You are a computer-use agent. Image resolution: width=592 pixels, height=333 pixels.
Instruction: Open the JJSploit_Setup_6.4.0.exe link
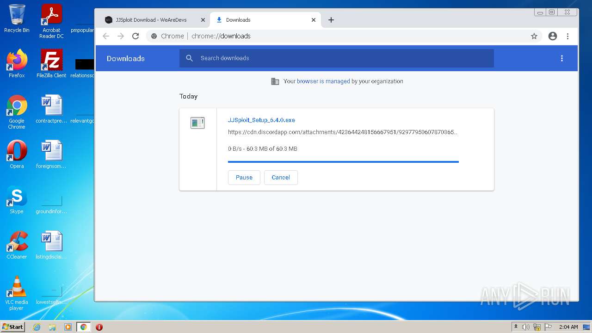click(261, 120)
